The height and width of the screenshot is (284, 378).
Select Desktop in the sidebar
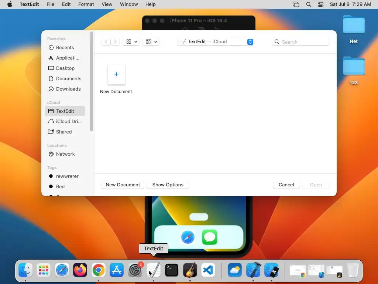coord(65,68)
